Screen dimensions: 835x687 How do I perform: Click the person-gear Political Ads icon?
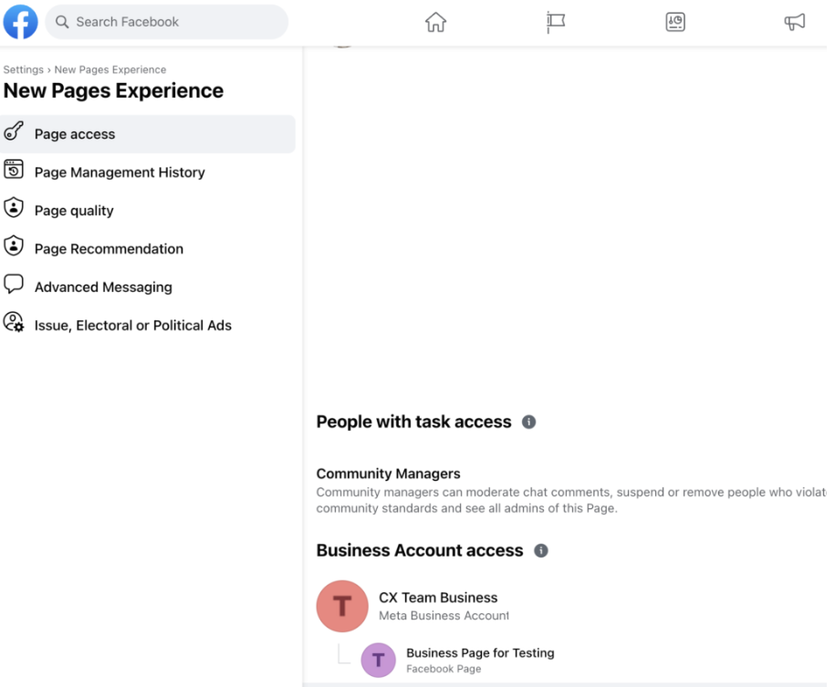14,323
